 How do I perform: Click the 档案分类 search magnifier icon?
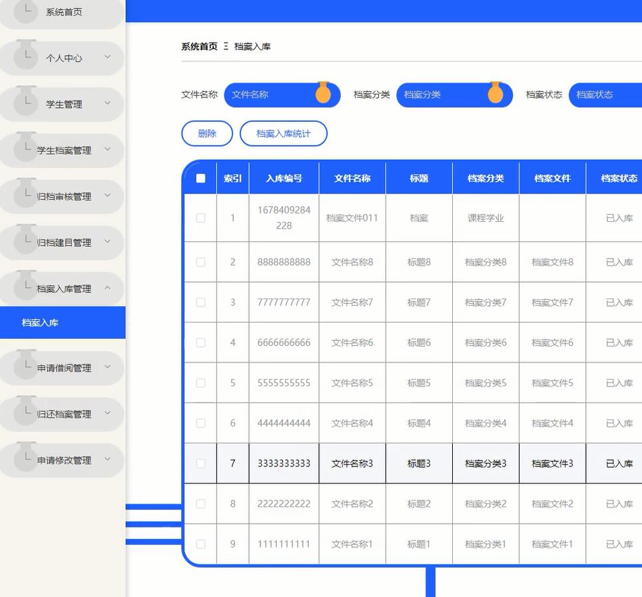496,95
